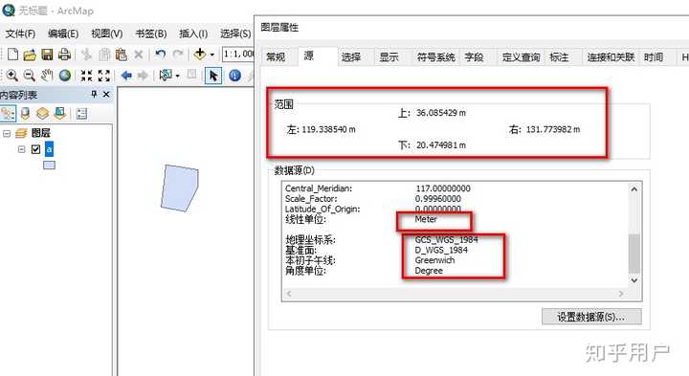Select layer a in table of contents
The height and width of the screenshot is (376, 689).
point(49,149)
